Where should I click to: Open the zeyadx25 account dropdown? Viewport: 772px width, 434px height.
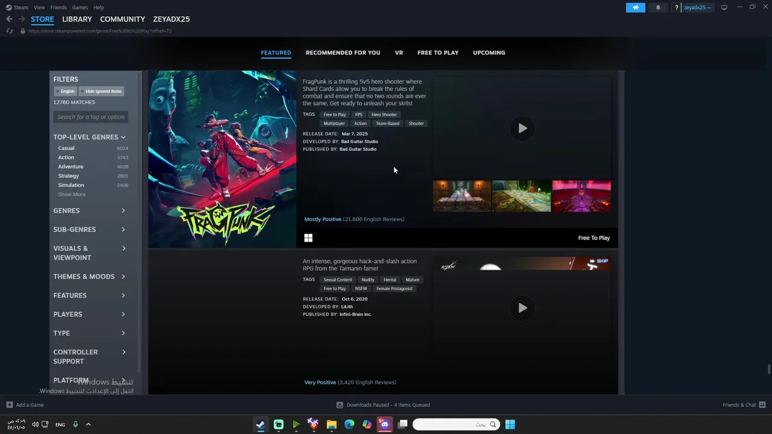[x=697, y=7]
